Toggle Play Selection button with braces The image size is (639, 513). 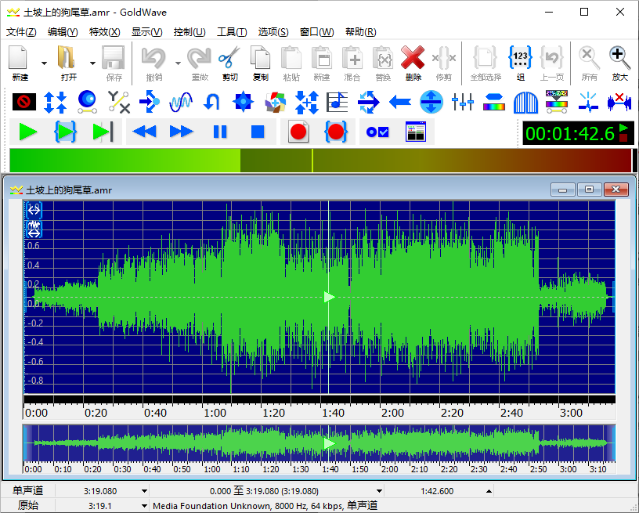66,132
